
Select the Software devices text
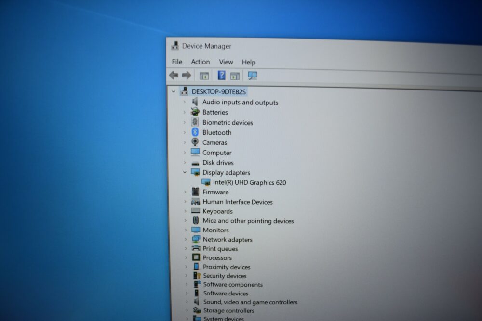[226, 294]
